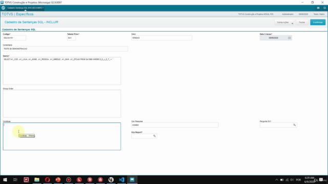This screenshot has width=328, height=184.
Task: Select the Cadastro Sentença SQL MVC tab
Action: tap(25, 8)
